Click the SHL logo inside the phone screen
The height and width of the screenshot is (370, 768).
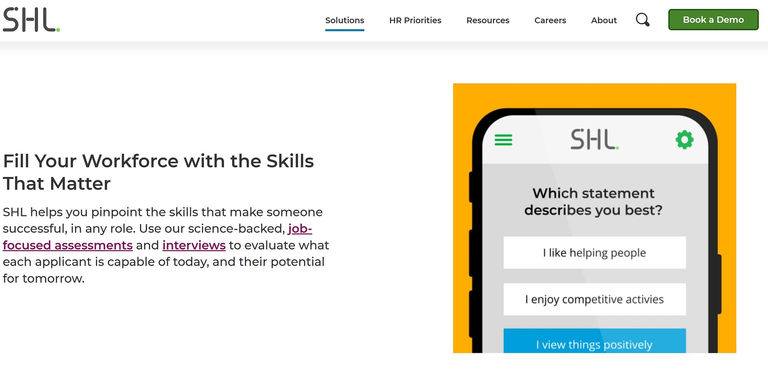coord(594,140)
